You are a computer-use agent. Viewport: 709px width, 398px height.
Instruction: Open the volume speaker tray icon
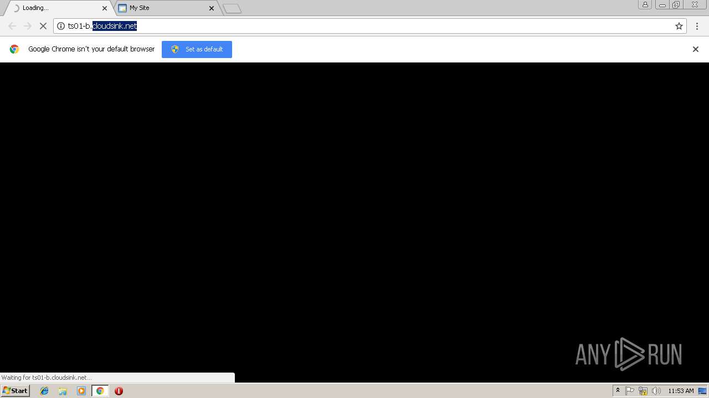pyautogui.click(x=656, y=391)
